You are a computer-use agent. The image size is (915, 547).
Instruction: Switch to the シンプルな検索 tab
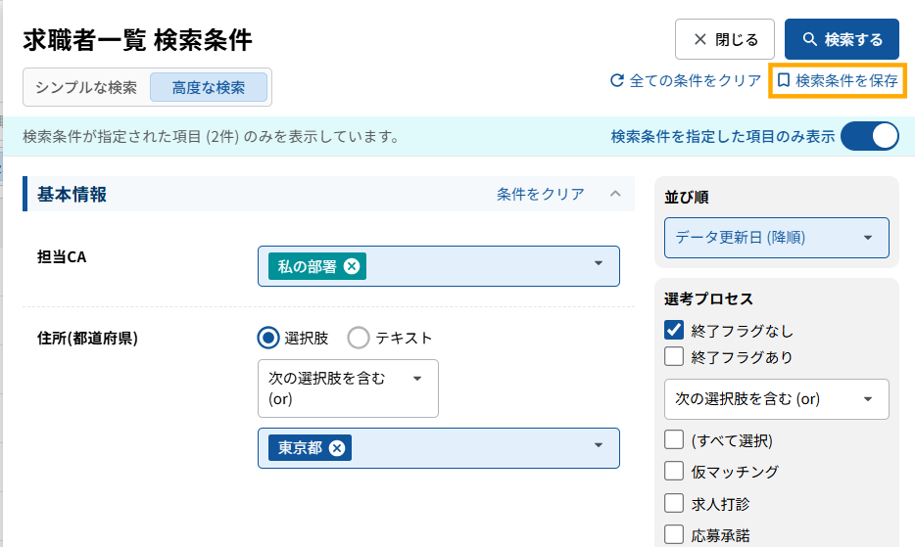(86, 87)
